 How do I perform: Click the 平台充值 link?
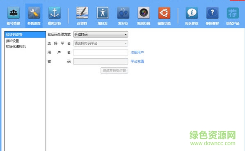137,62
